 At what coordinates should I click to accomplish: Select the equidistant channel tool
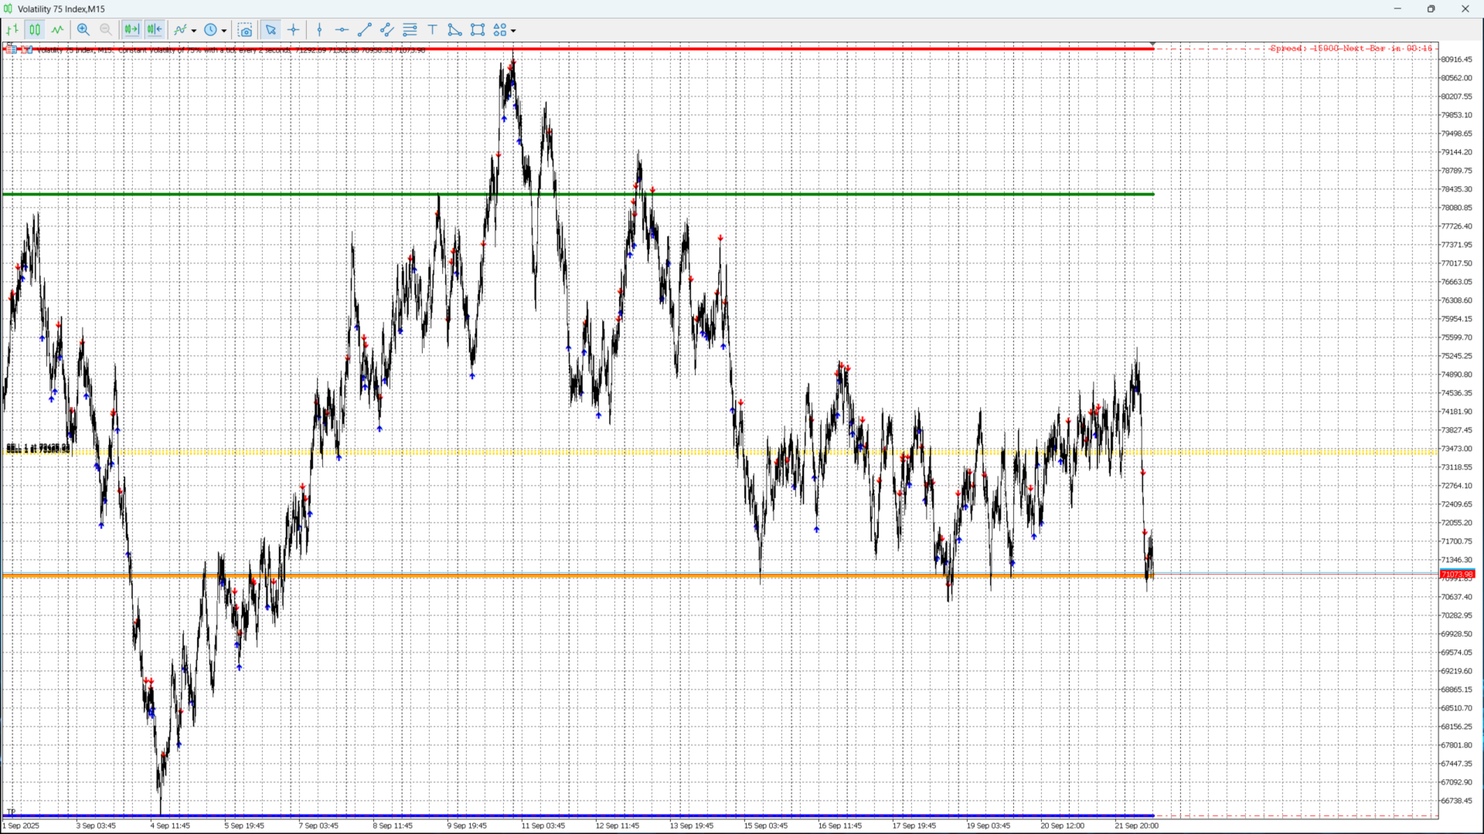tap(387, 30)
